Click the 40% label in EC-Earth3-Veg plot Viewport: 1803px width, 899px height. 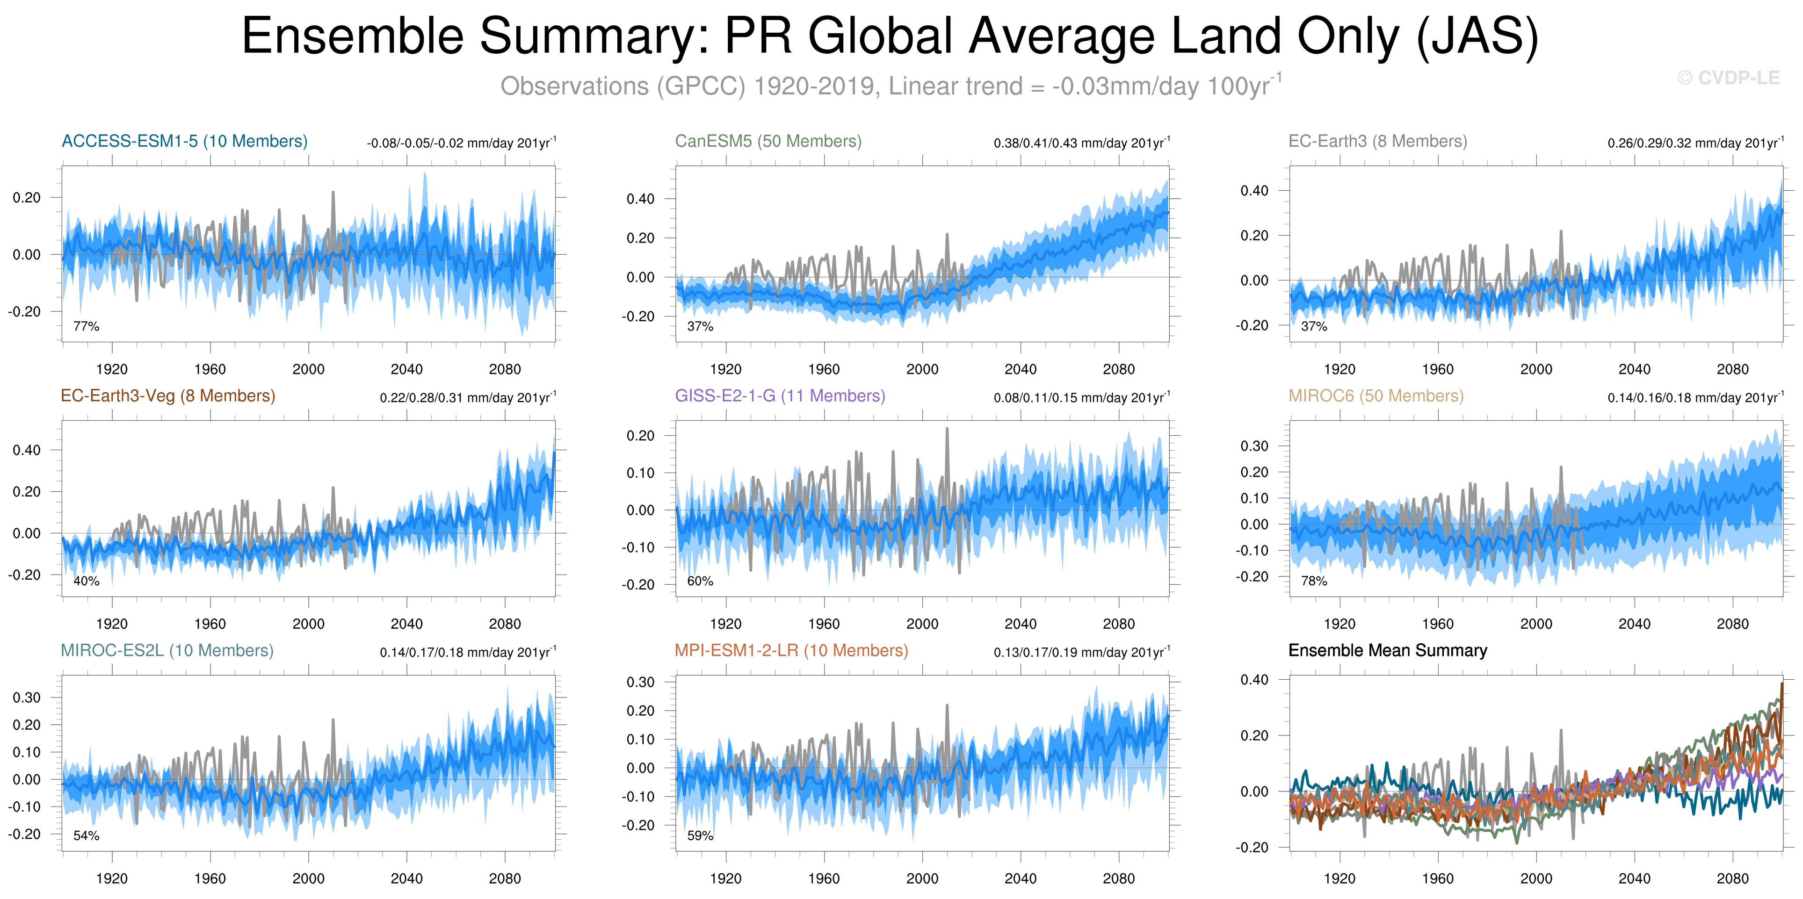click(x=86, y=582)
